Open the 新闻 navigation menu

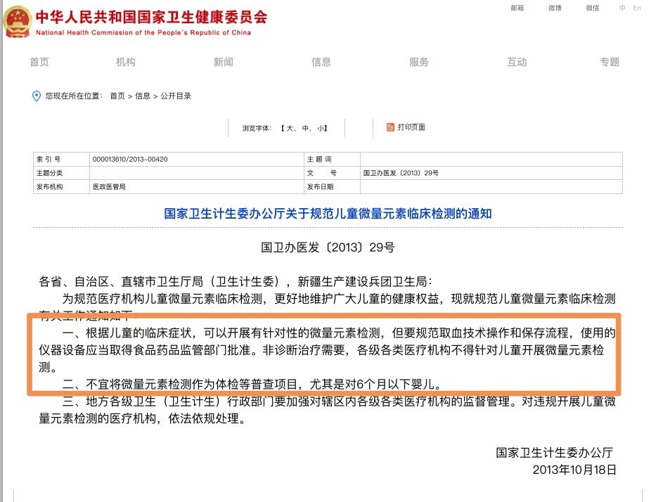coord(223,62)
